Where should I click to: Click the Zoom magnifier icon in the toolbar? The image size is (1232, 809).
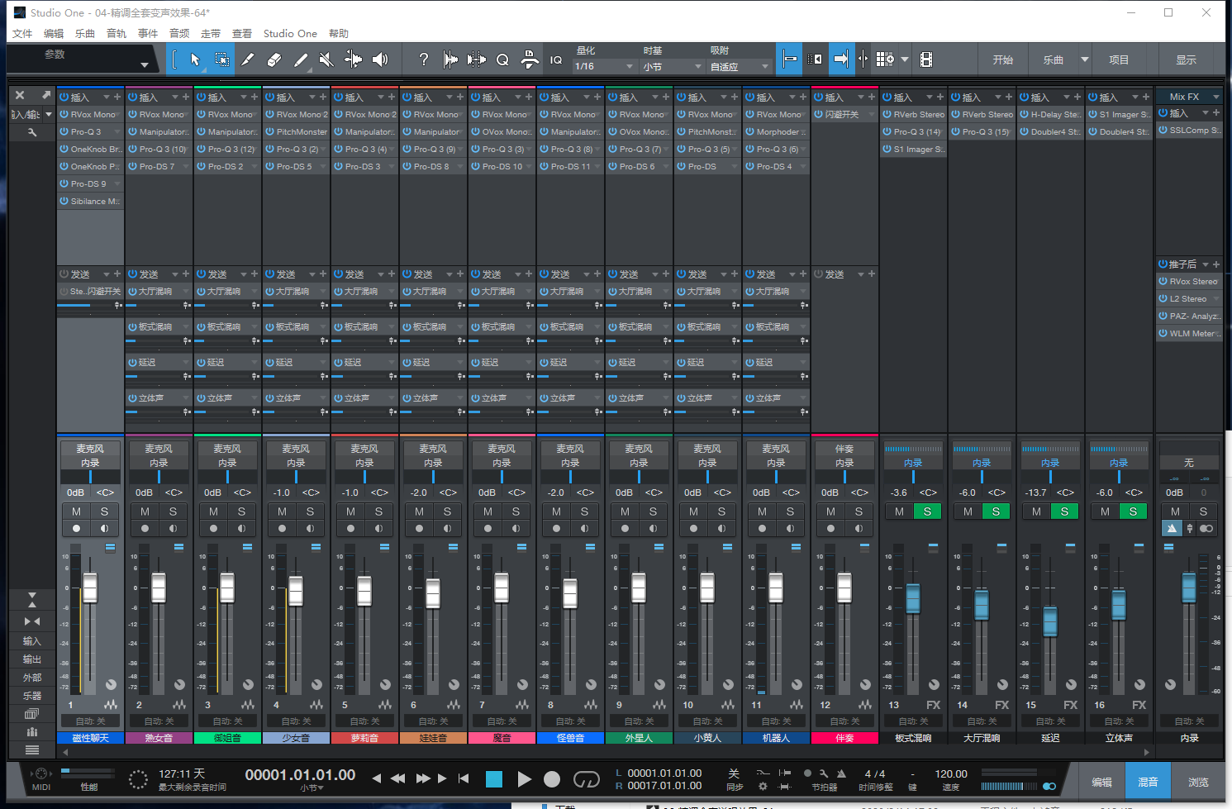point(502,59)
